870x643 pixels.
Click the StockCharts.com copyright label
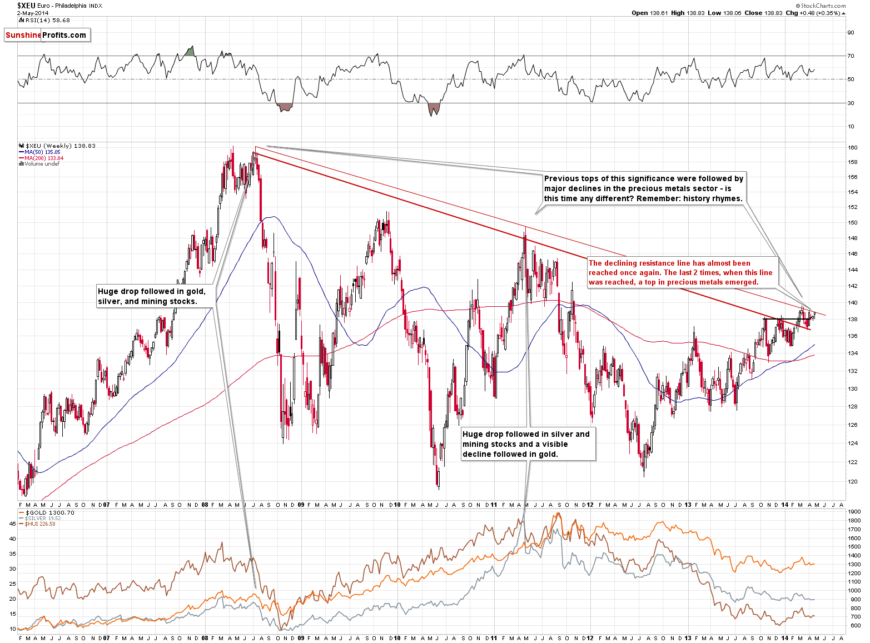pyautogui.click(x=819, y=6)
